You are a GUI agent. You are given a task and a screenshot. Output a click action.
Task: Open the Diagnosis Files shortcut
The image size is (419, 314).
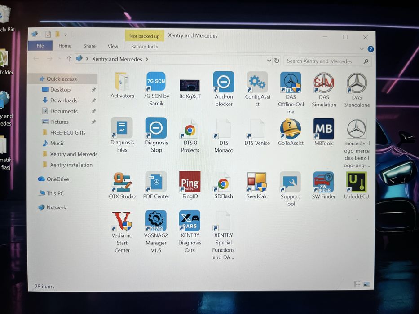pos(122,135)
